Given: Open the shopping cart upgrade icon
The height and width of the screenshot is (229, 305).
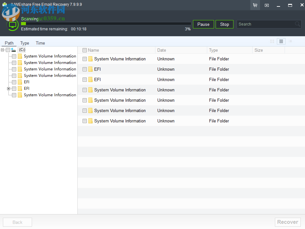Looking at the screenshot, I should [x=255, y=5].
